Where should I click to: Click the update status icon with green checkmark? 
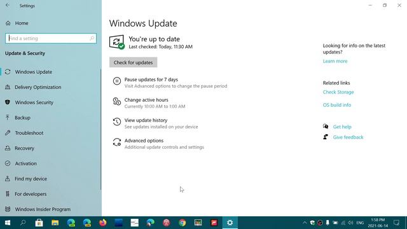coord(116,42)
